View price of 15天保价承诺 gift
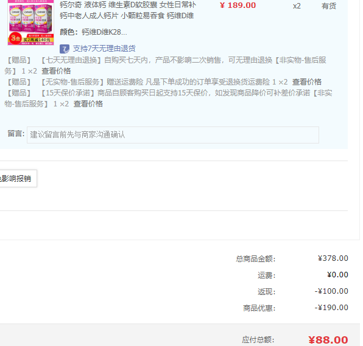This screenshot has width=363, height=346. pyautogui.click(x=88, y=104)
